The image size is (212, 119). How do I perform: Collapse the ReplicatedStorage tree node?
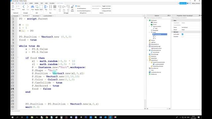147,46
